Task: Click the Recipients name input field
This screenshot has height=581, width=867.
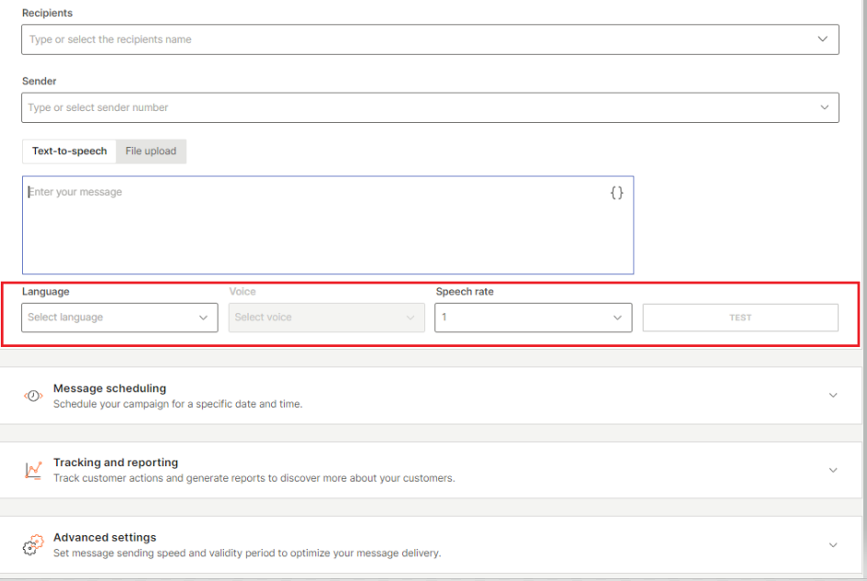Action: tap(430, 39)
